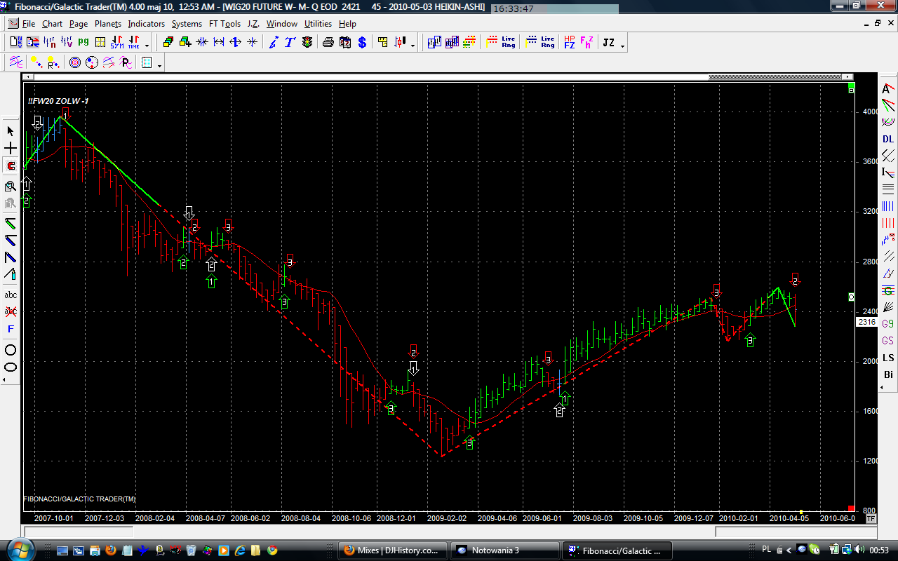This screenshot has width=898, height=561.
Task: Open the Indicators menu
Action: click(x=146, y=24)
